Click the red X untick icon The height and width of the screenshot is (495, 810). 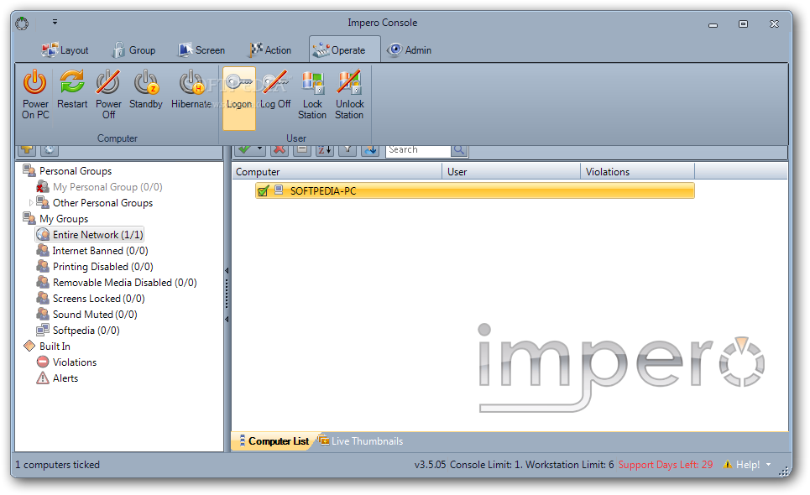point(280,149)
